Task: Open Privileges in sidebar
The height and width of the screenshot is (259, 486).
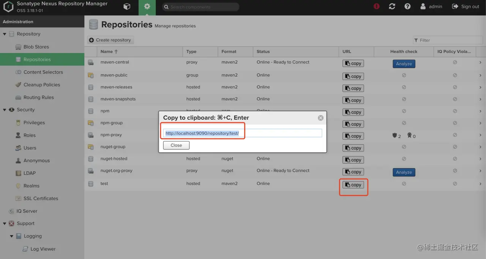Action: point(34,123)
